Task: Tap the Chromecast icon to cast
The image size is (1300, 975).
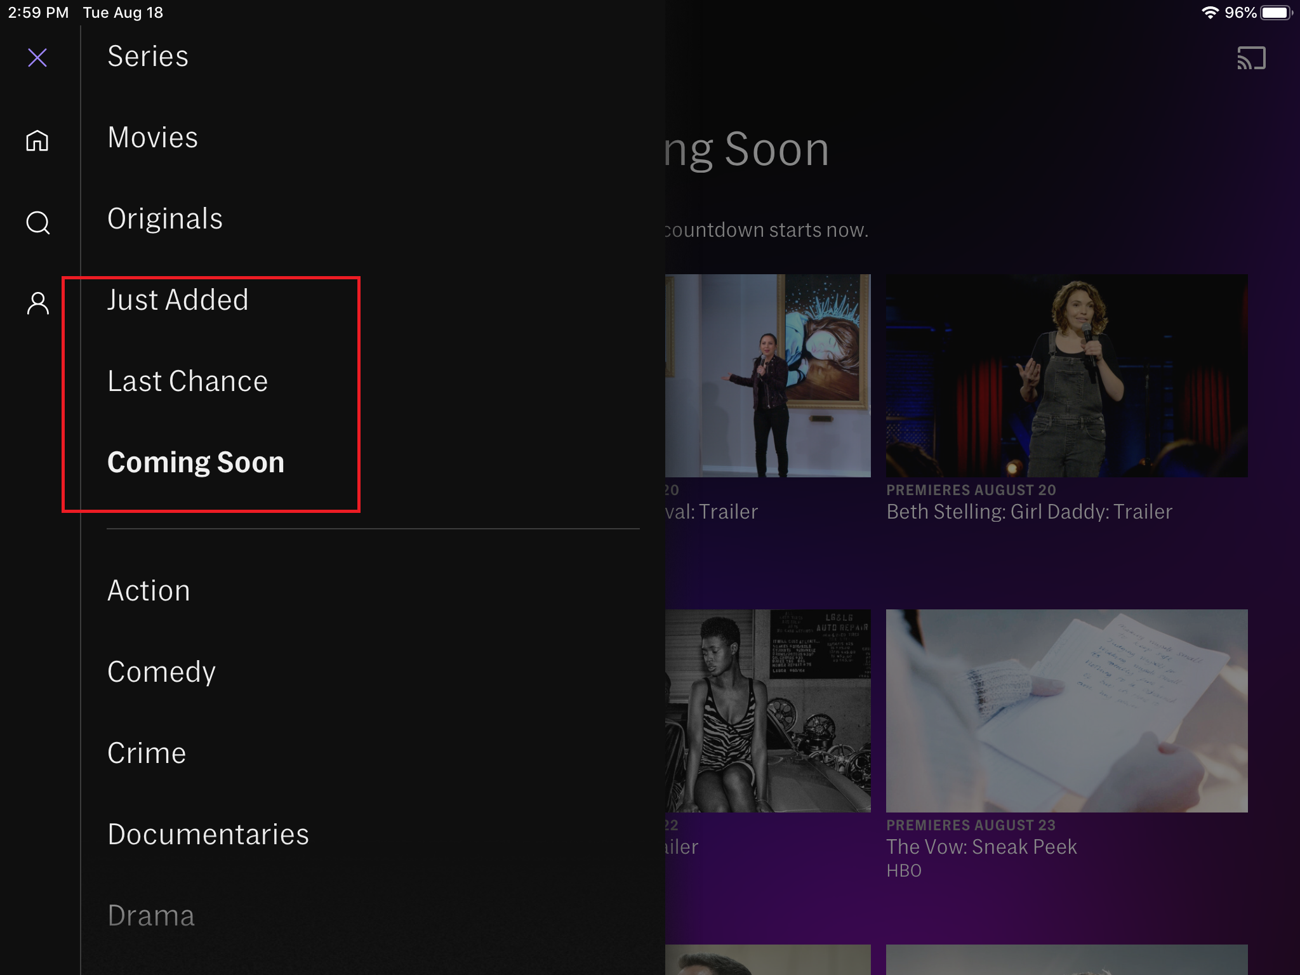Action: (1251, 57)
